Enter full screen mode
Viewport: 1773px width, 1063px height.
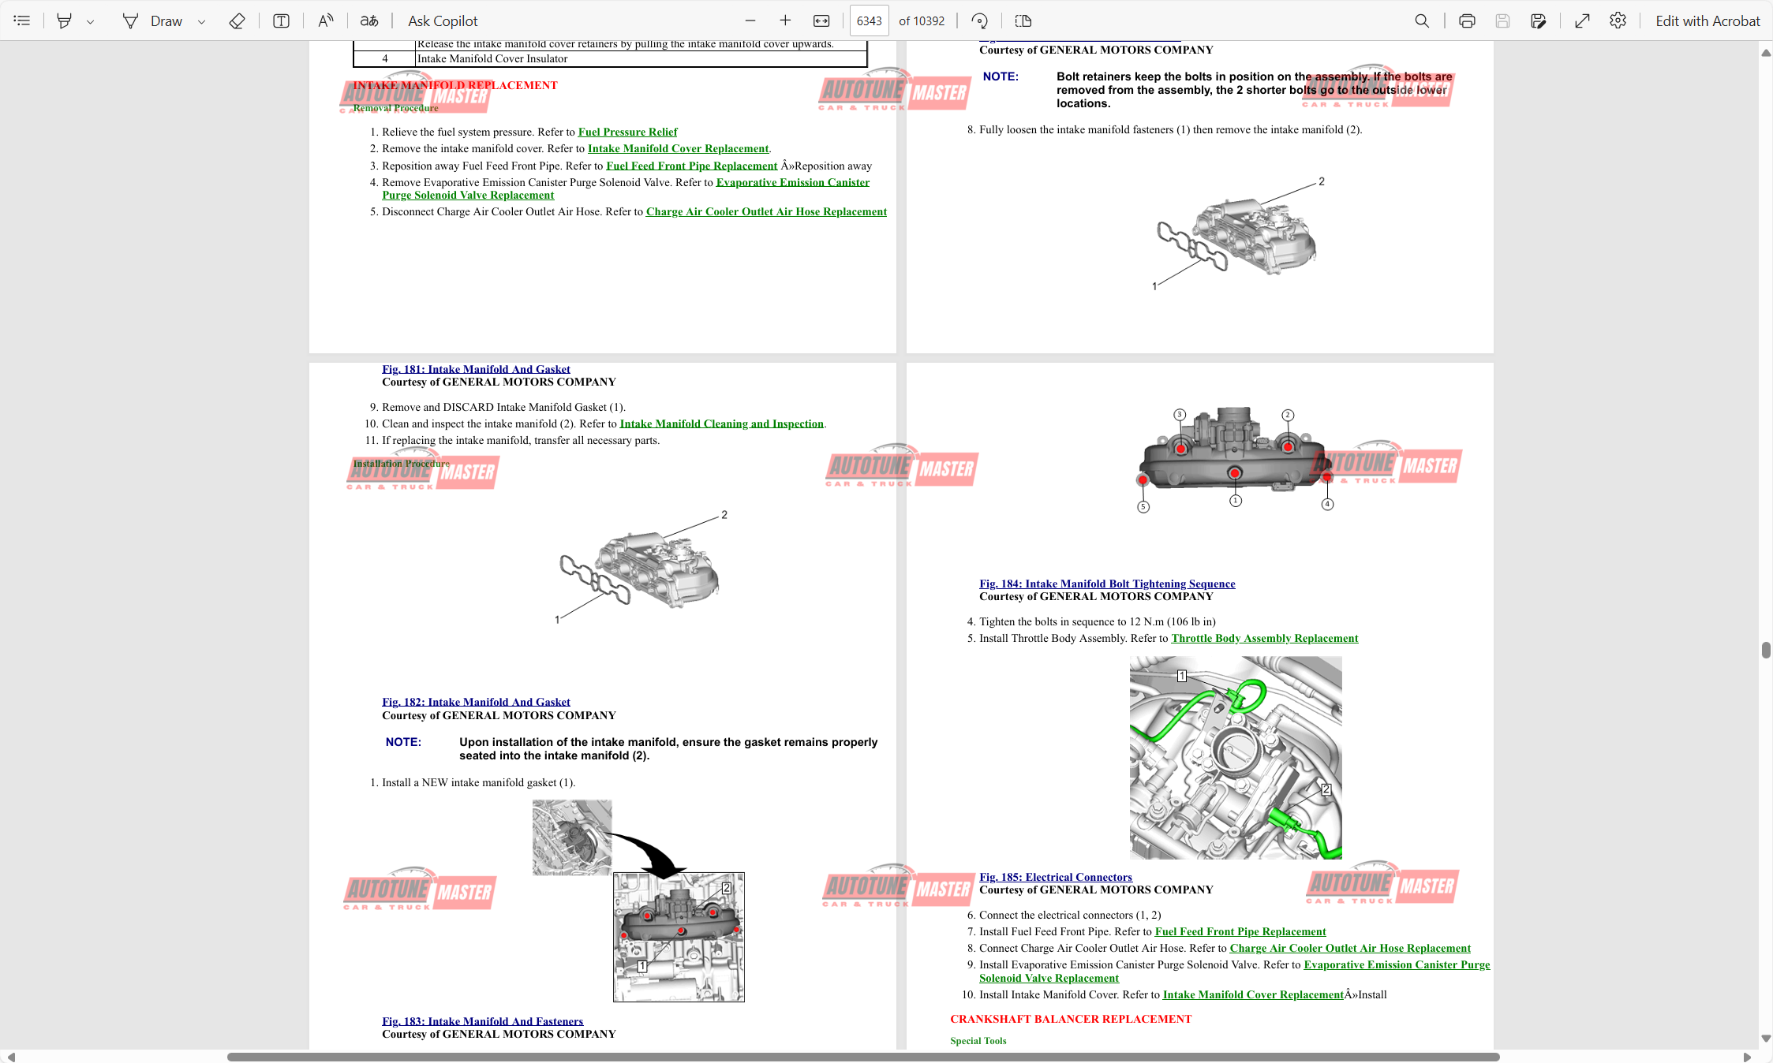point(1582,21)
